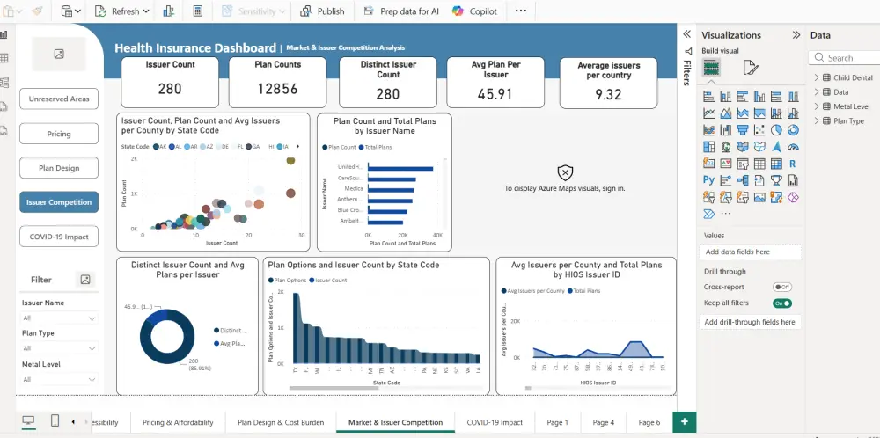Select the donut chart visual
The height and width of the screenshot is (438, 880).
(793, 130)
